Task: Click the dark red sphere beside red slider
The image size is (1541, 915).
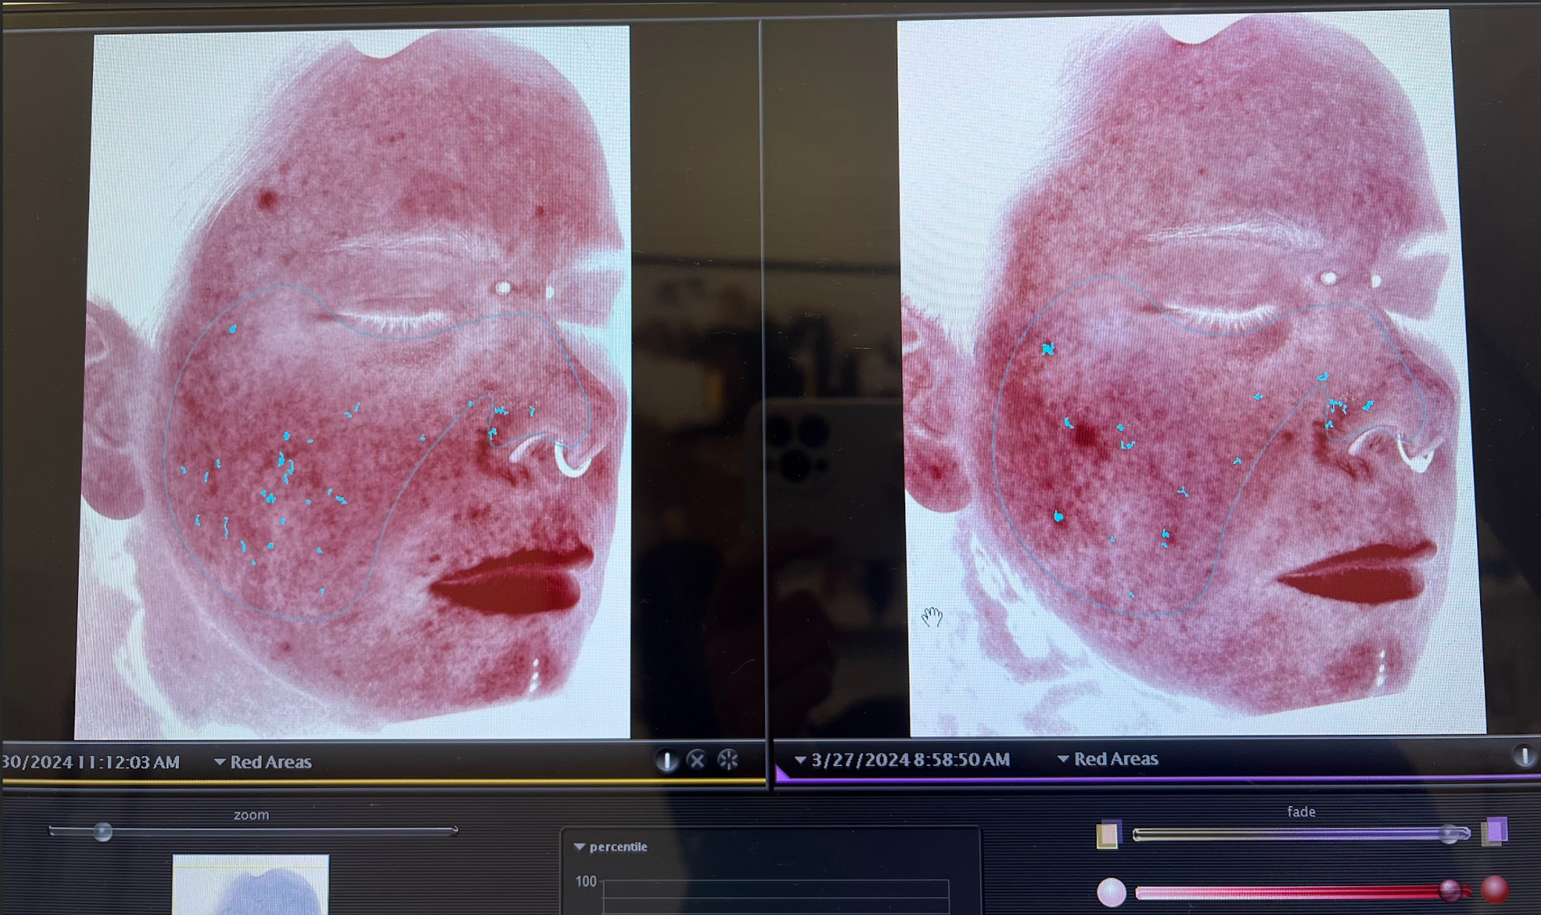Action: 1494,890
